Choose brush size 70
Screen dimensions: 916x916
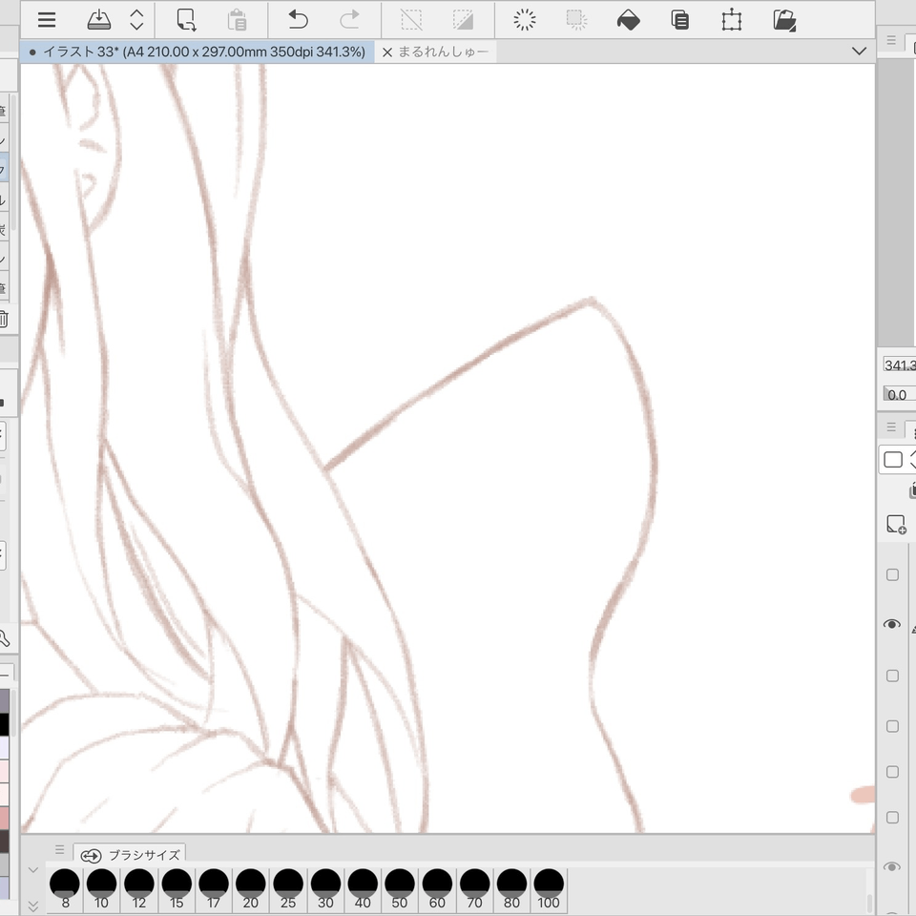click(x=474, y=889)
